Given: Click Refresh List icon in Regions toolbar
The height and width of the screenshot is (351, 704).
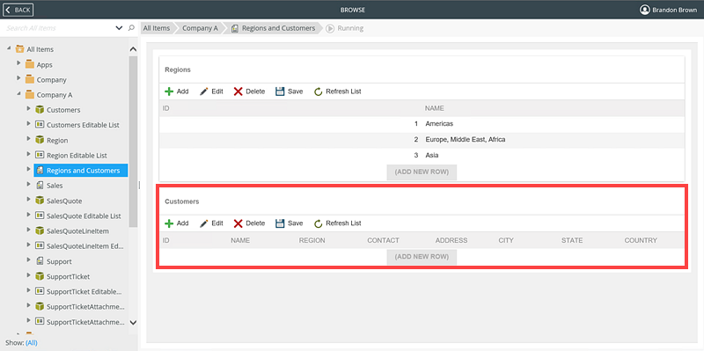Looking at the screenshot, I should [319, 91].
